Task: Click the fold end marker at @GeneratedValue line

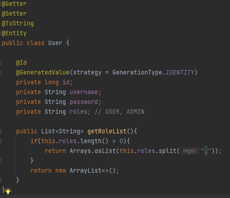Action: pos(0,72)
